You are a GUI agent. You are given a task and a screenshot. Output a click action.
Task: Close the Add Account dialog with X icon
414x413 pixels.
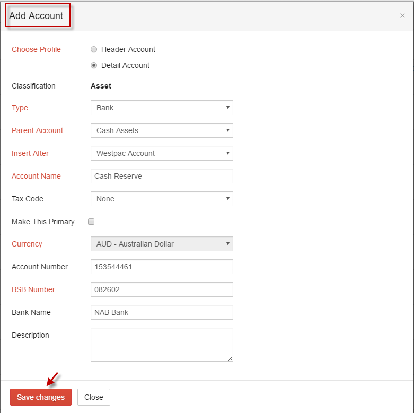pyautogui.click(x=402, y=16)
